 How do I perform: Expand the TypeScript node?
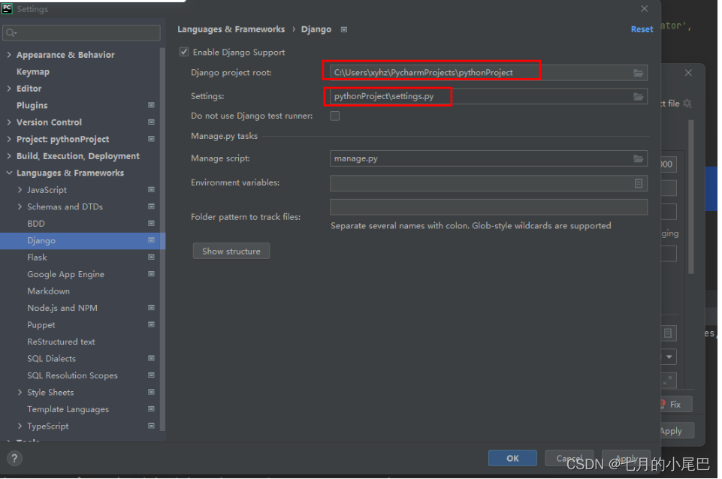pyautogui.click(x=20, y=426)
